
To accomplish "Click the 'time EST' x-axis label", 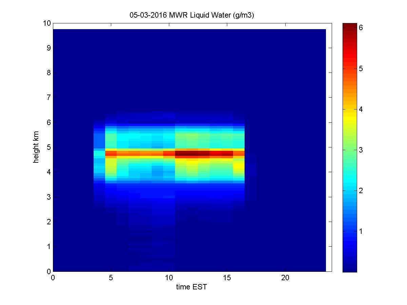I will (x=192, y=287).
